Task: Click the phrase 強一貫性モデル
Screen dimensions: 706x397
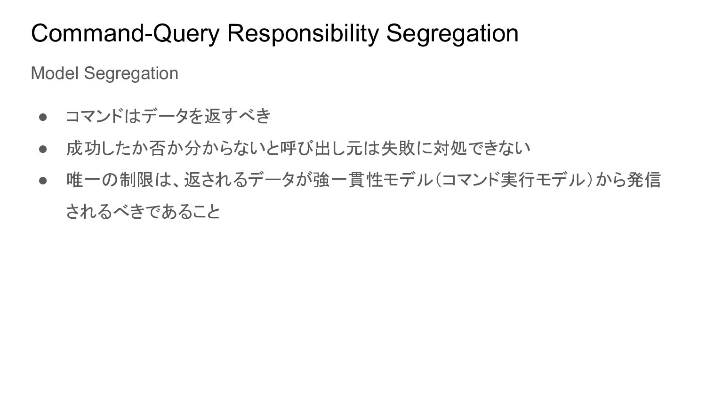Action: 372,180
